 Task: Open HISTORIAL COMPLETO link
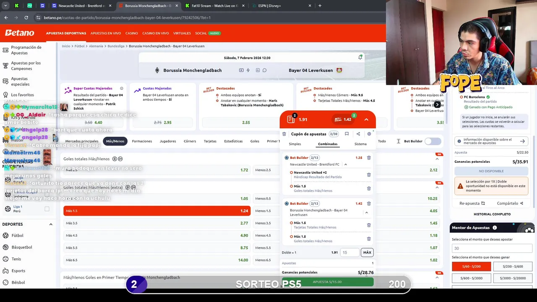tap(492, 214)
